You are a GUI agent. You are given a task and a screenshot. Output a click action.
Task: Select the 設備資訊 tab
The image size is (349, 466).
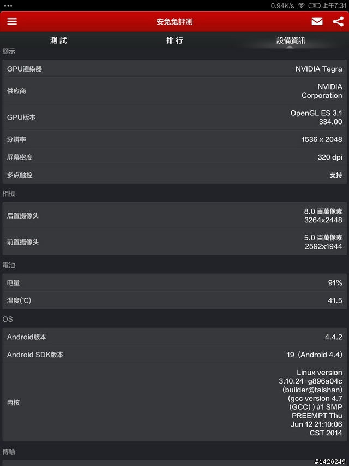tap(291, 40)
